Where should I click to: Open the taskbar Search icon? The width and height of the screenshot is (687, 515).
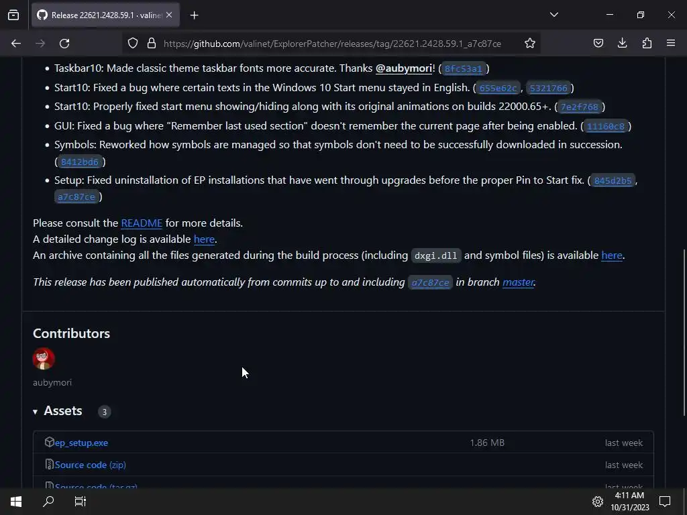[48, 502]
